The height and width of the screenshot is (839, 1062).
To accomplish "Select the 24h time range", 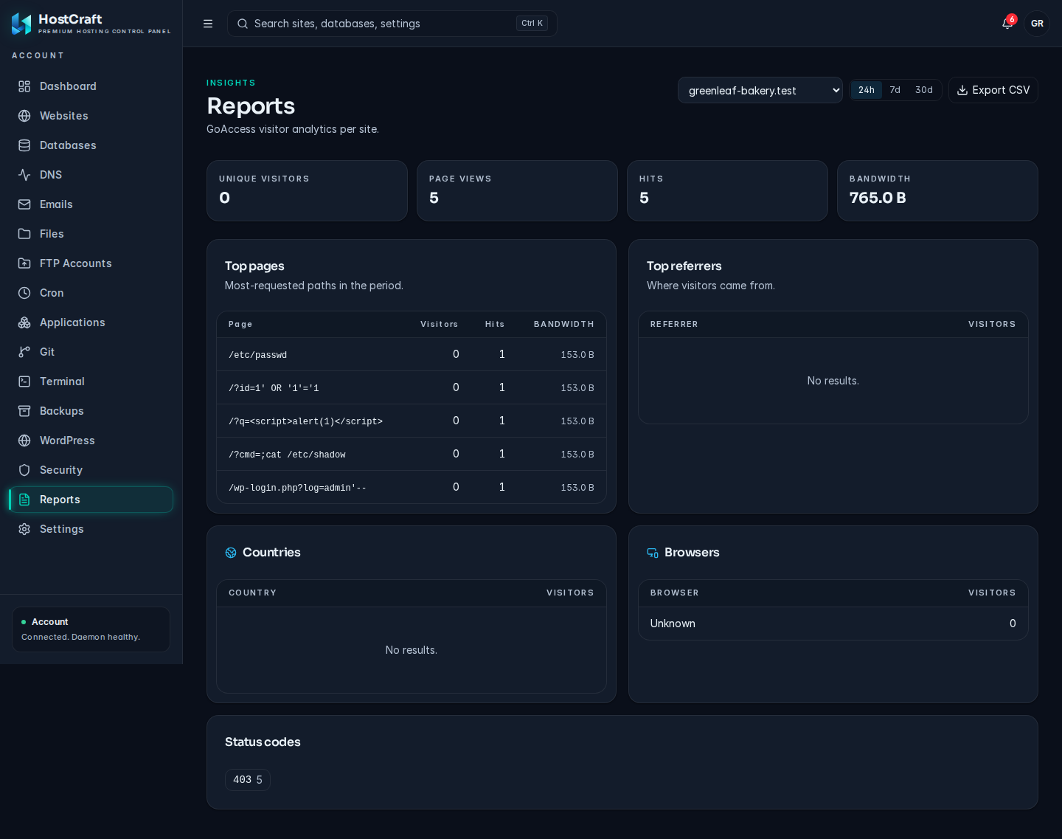I will (867, 90).
